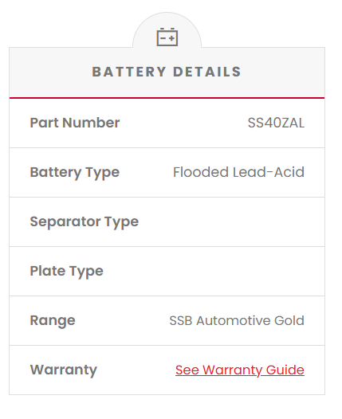Select the Separator Type label
Image resolution: width=342 pixels, height=419 pixels.
(x=85, y=221)
